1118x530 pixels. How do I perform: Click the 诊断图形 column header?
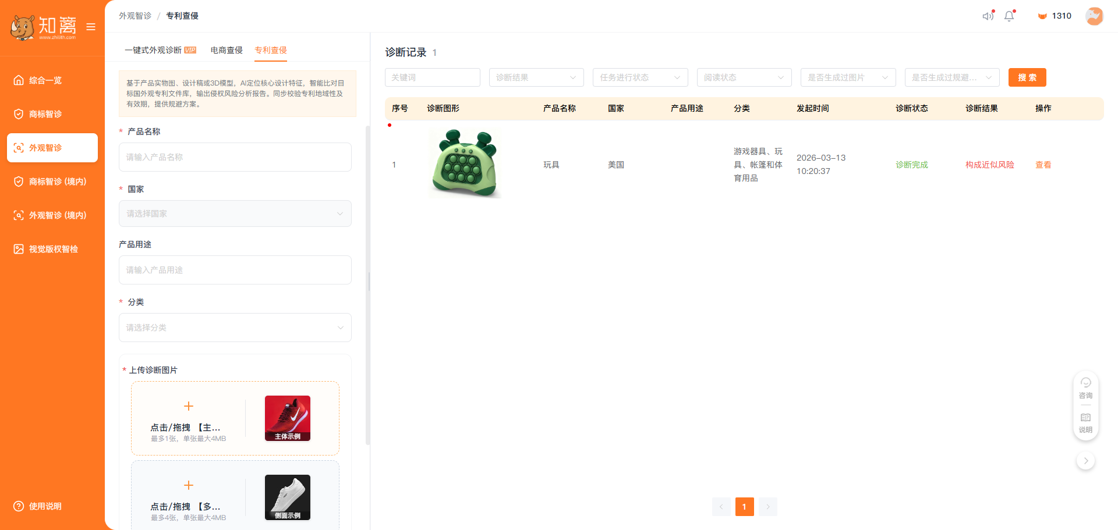pos(443,108)
